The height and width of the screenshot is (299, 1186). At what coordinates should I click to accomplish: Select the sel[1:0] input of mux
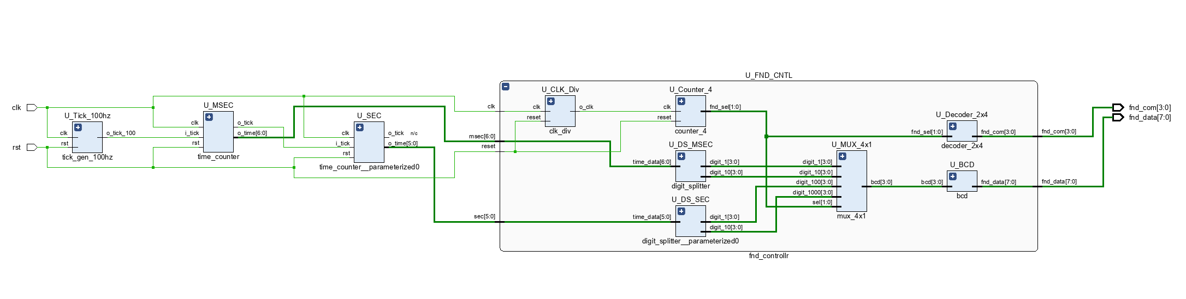[x=822, y=202]
